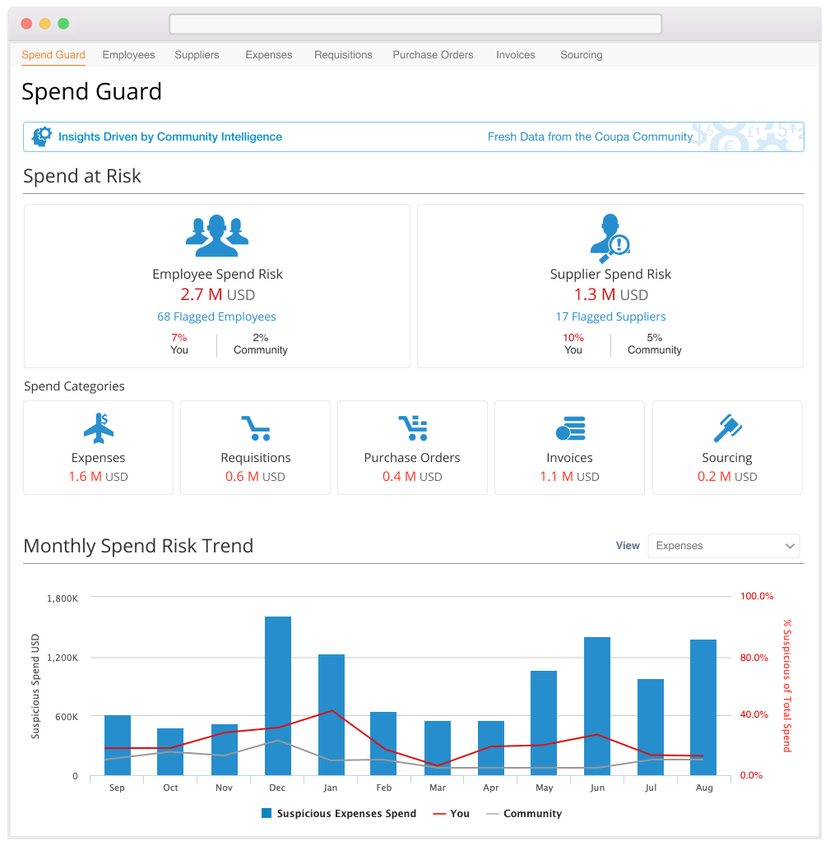This screenshot has width=830, height=850.
Task: Click the browser address bar
Action: [415, 24]
